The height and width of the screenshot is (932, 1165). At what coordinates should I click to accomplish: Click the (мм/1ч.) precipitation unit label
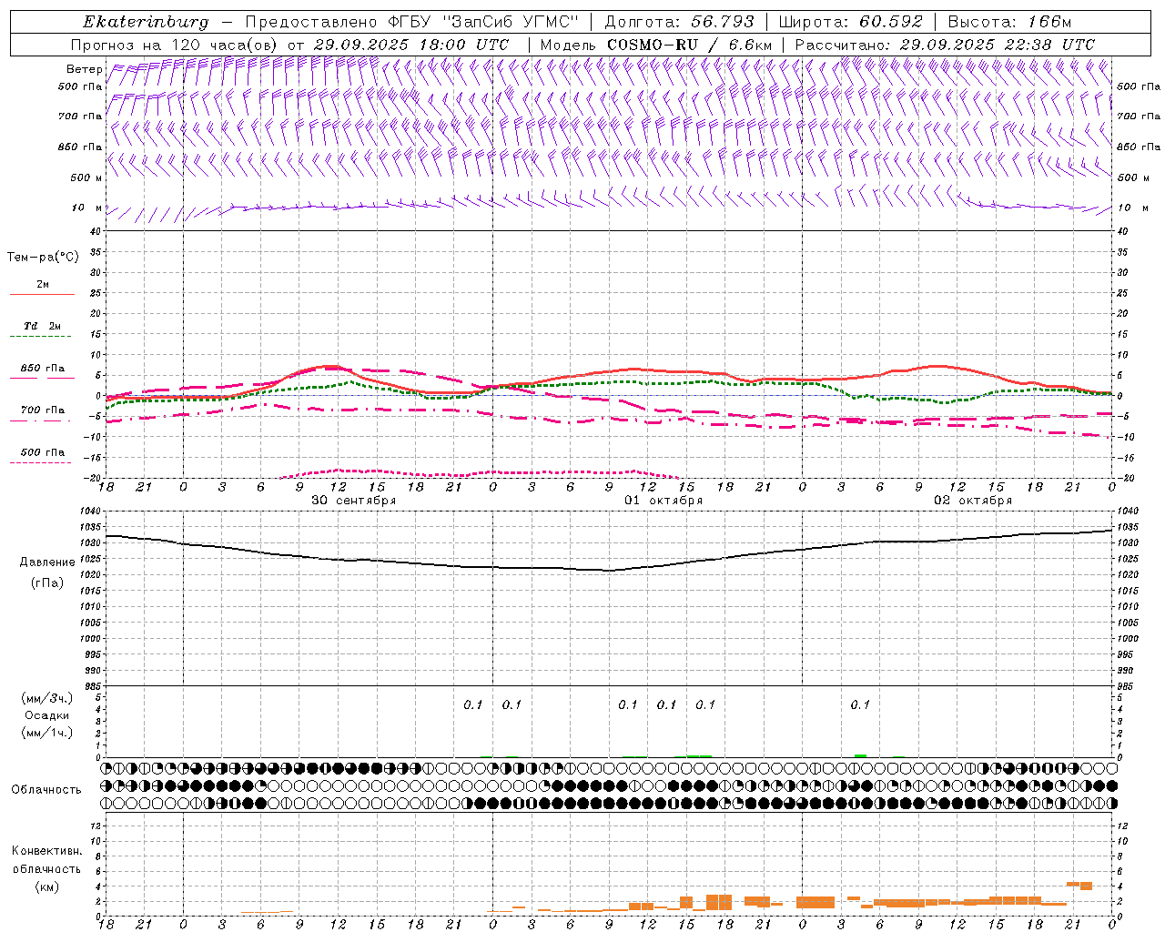point(47,733)
